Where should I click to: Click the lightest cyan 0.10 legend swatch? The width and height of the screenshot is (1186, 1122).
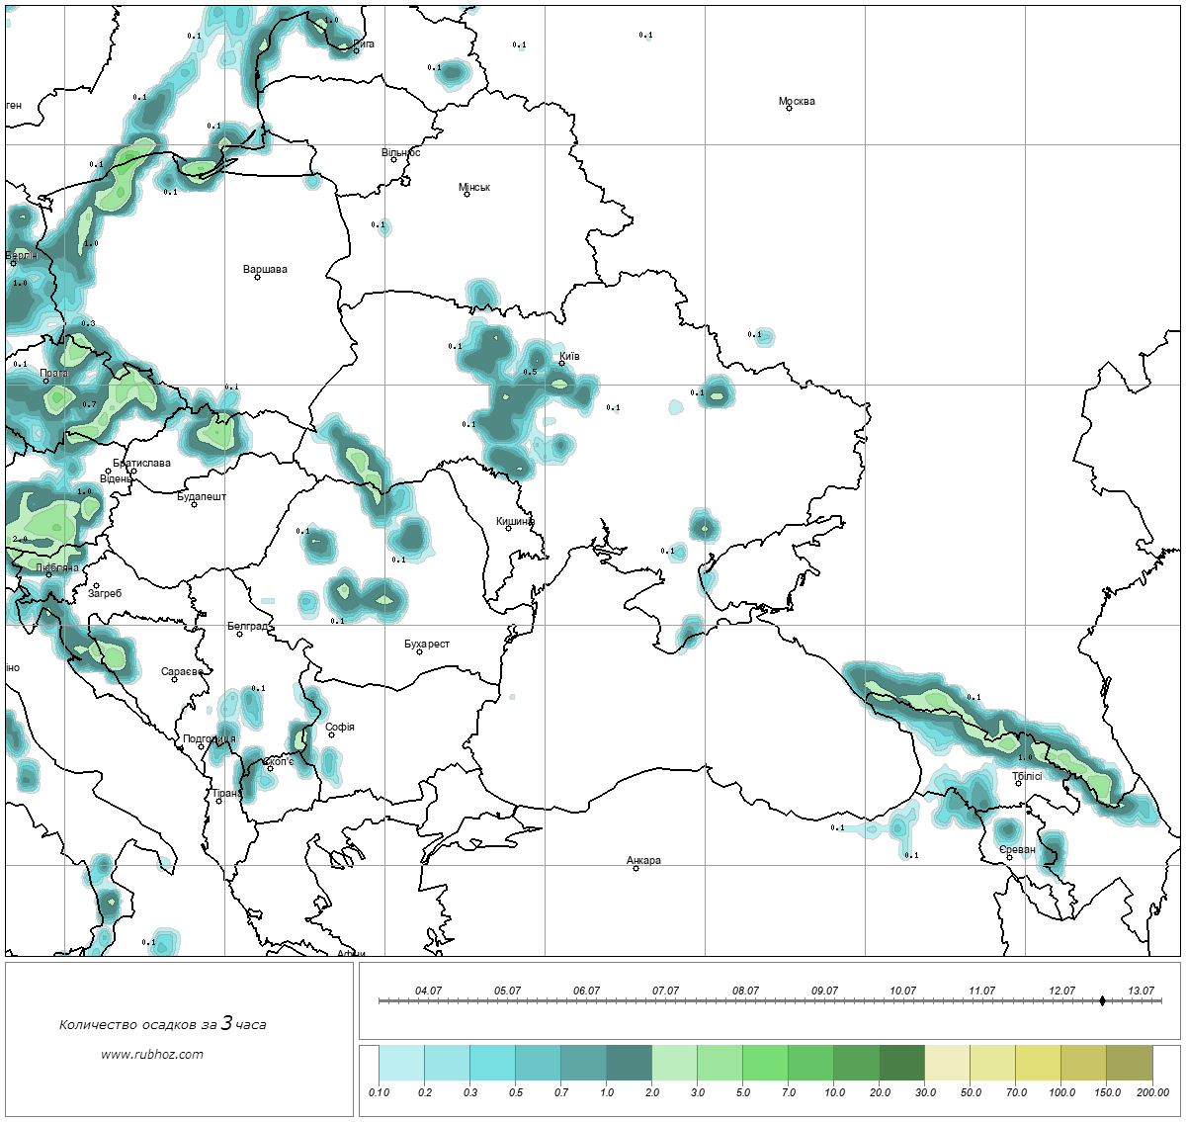pos(401,1065)
